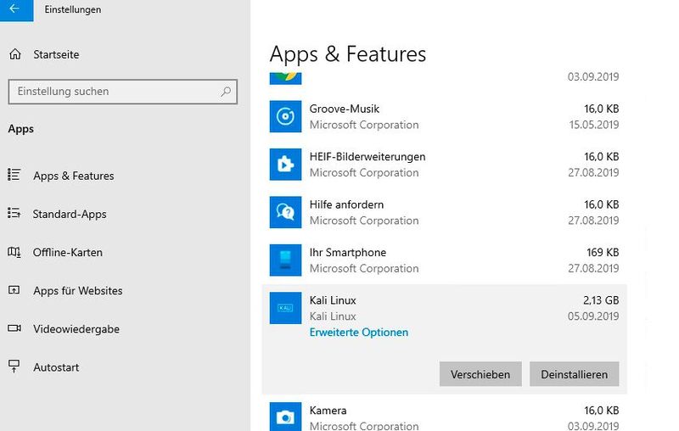Viewport: 679px width, 431px height.
Task: Click the Verschieben button
Action: (x=480, y=374)
